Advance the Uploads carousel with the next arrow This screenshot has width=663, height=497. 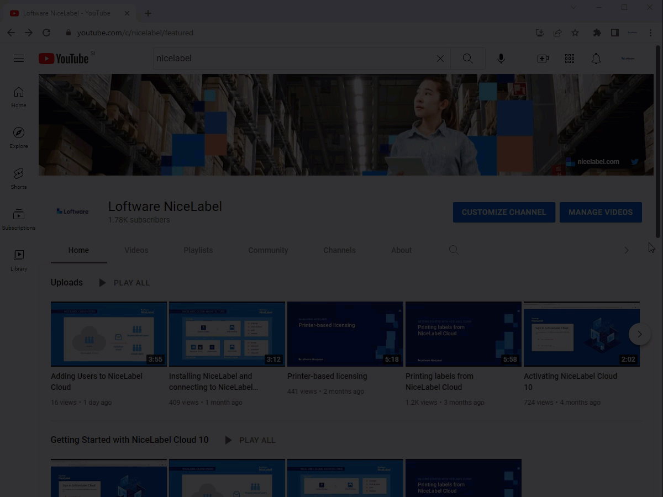tap(640, 334)
